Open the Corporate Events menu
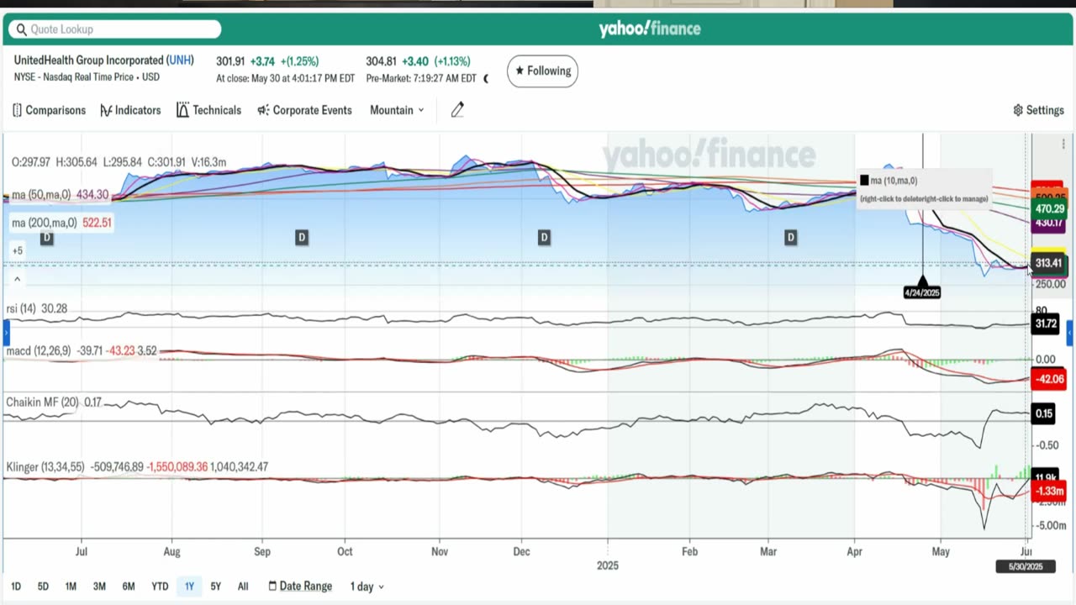 pos(304,110)
